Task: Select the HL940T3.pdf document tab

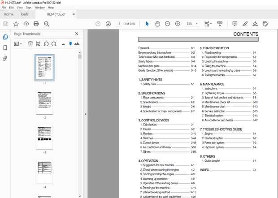Action: click(56, 14)
